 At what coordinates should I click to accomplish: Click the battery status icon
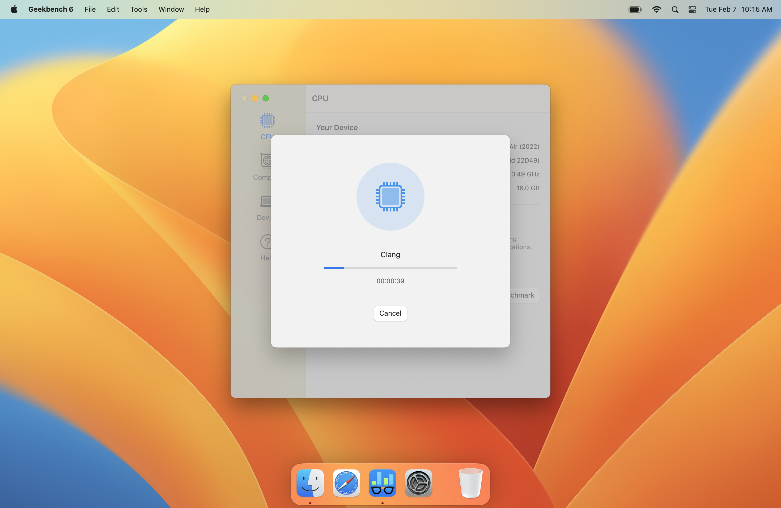tap(635, 9)
